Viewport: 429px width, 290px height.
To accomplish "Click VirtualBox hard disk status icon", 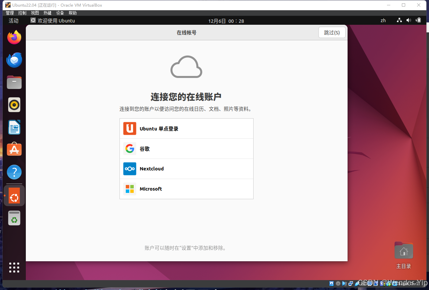I will [331, 283].
